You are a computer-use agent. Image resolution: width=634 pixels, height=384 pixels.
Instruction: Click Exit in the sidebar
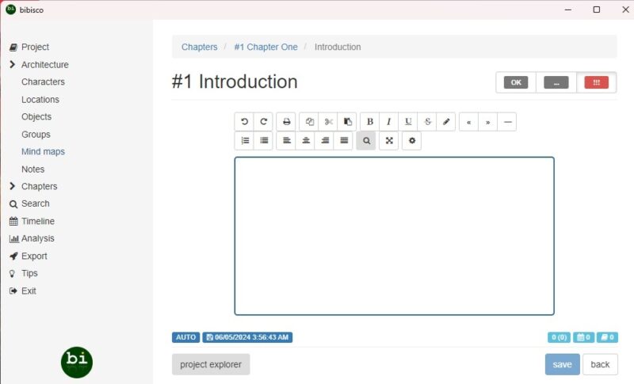(x=29, y=291)
